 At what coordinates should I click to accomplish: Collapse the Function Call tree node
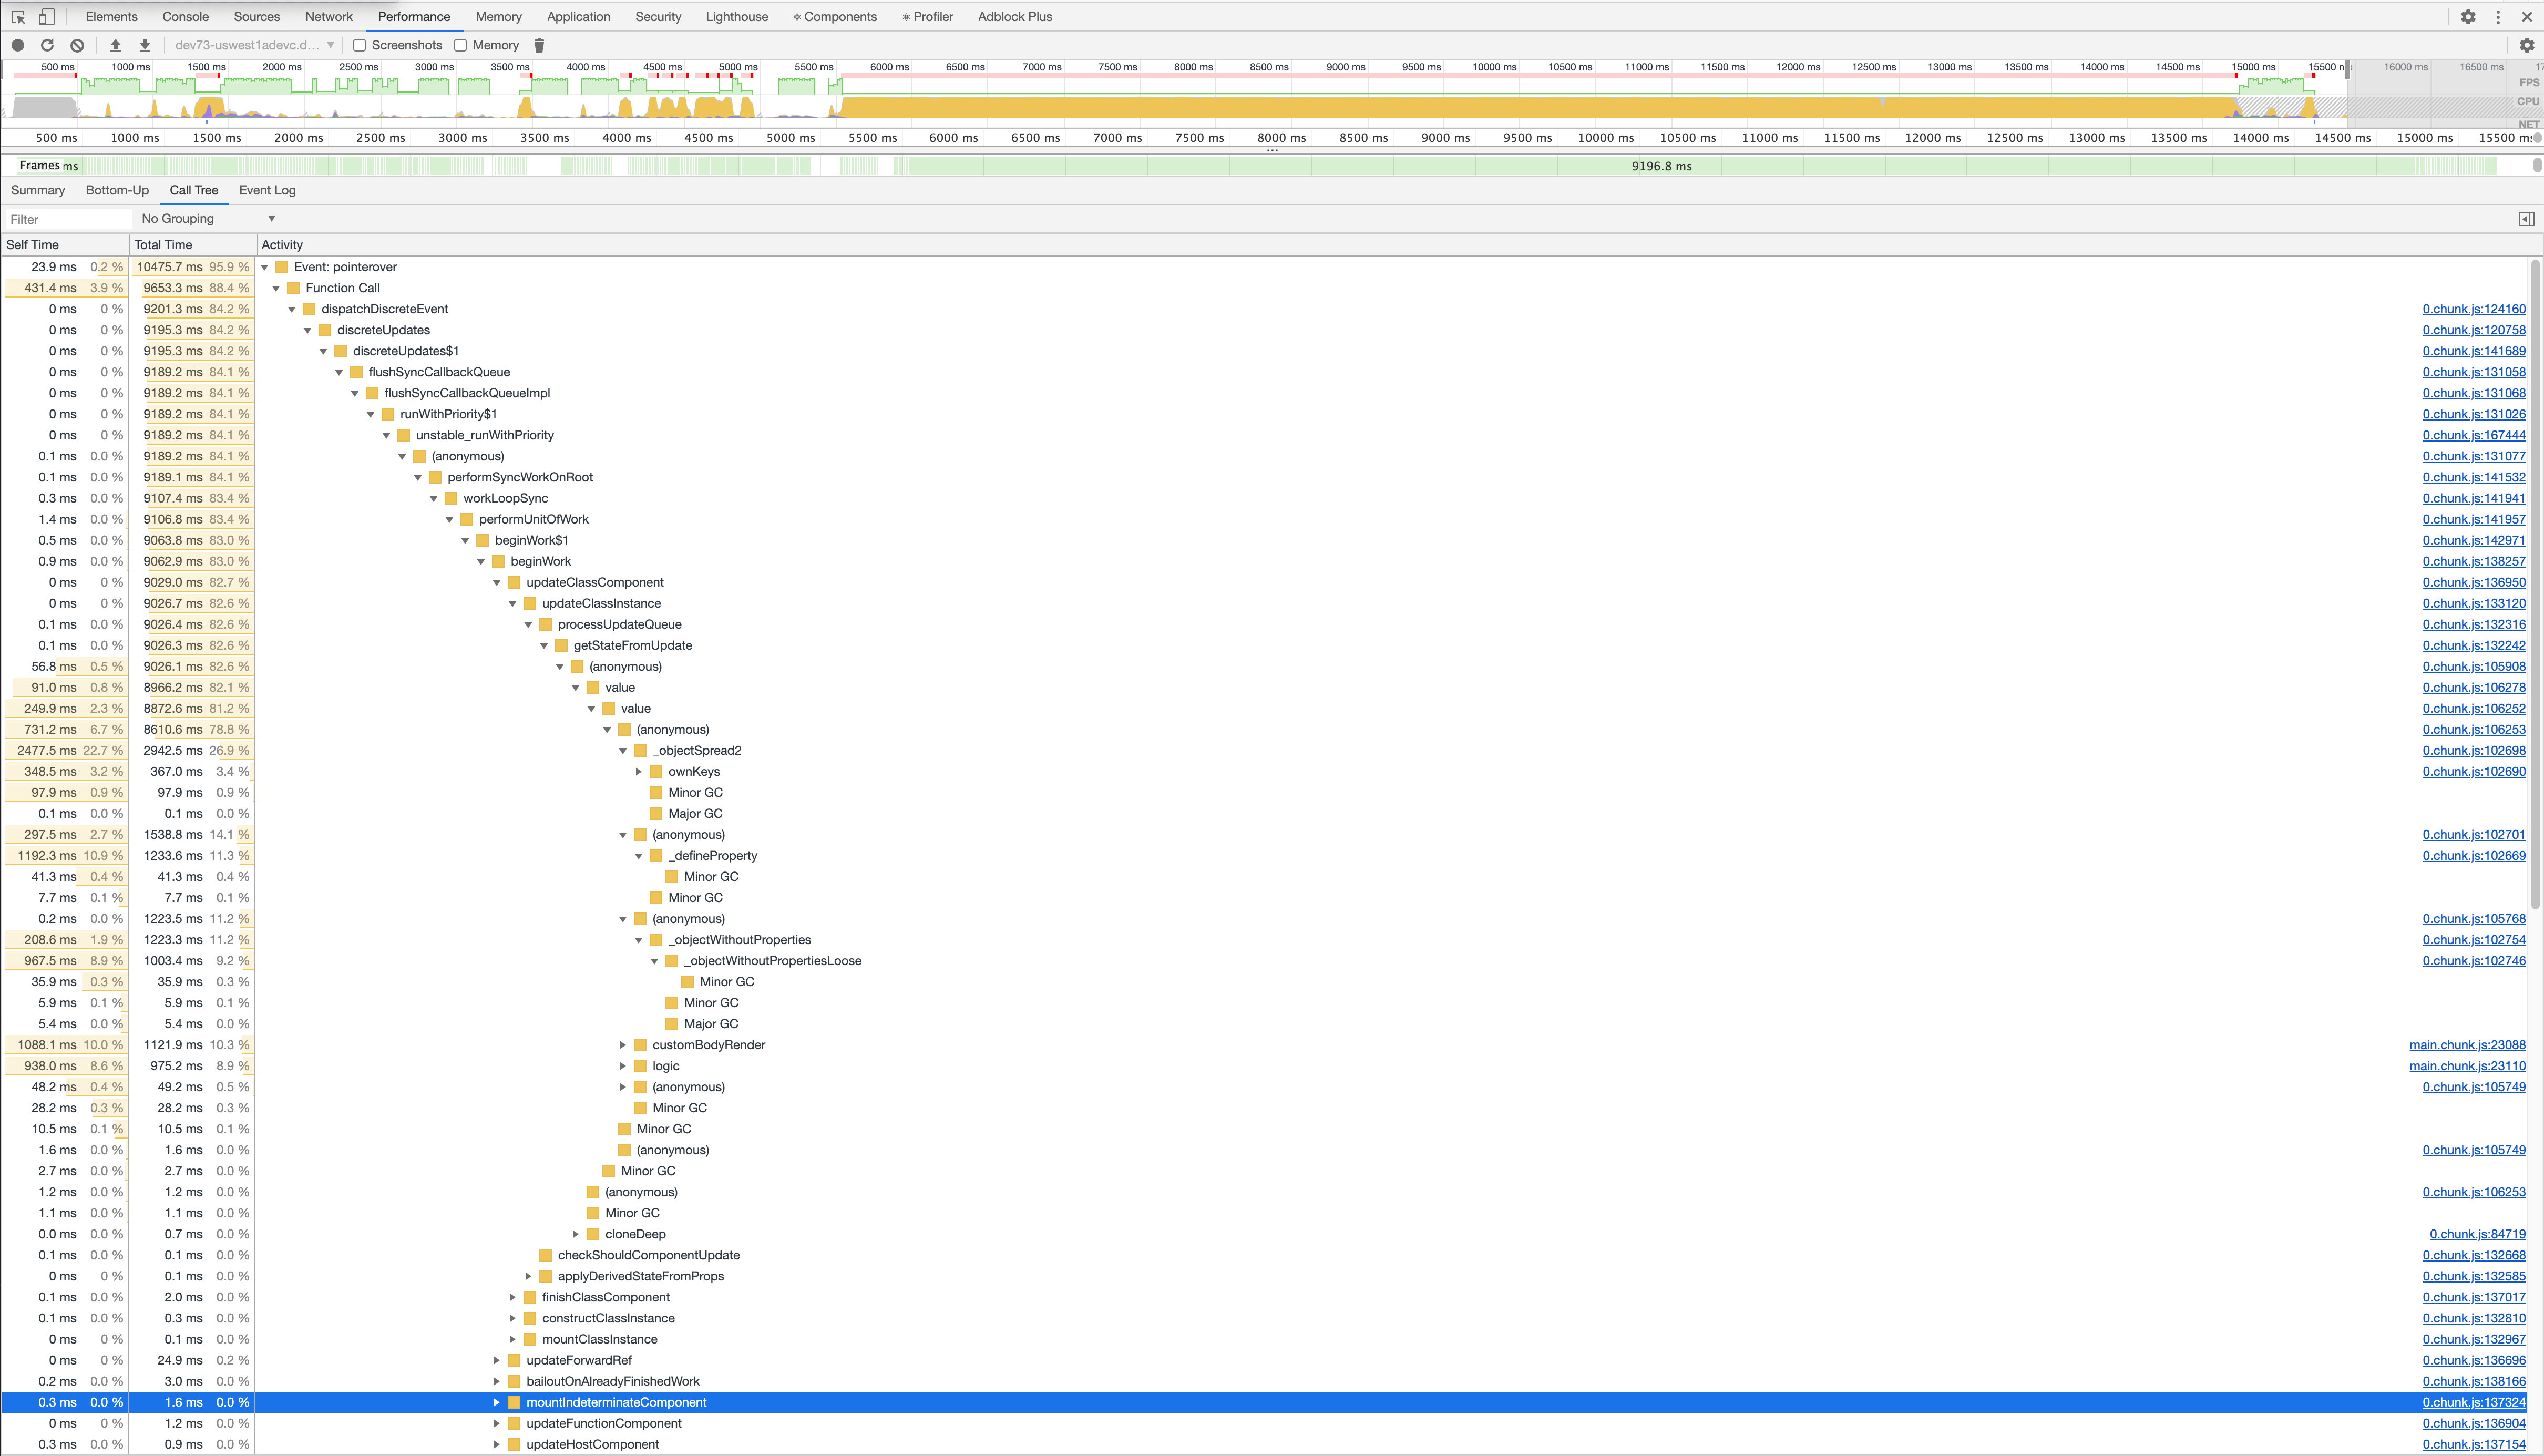[276, 288]
